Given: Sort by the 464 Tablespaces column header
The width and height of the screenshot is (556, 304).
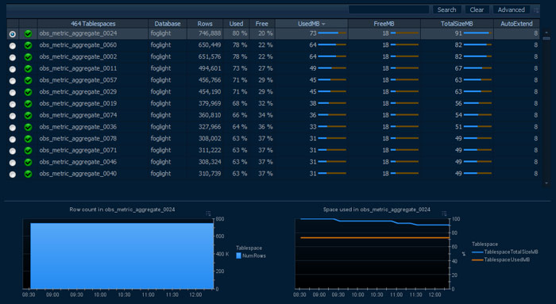Looking at the screenshot, I should point(93,24).
